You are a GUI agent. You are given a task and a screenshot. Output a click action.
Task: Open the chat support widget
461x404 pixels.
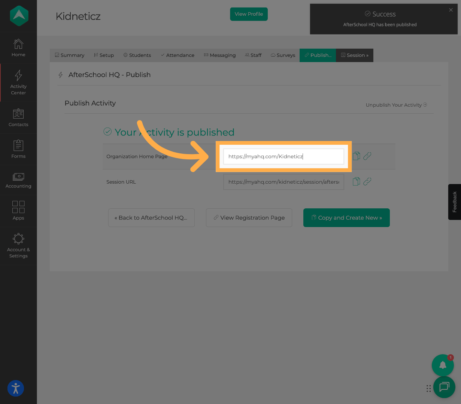(444, 387)
